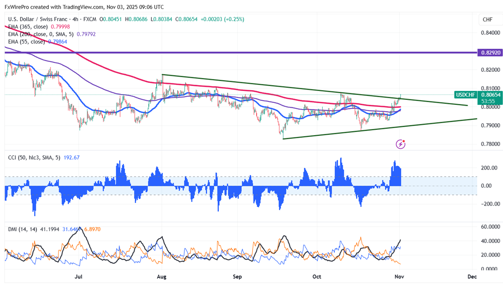Click the 0.79000 price axis label
This screenshot has height=285, width=503.
tap(491, 125)
